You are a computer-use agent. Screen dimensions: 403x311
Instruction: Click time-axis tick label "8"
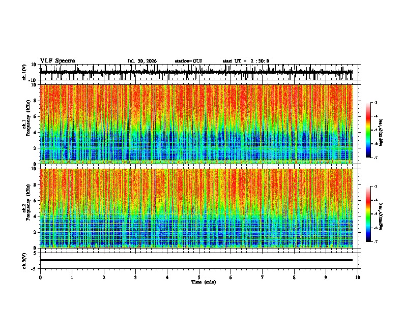click(x=294, y=277)
